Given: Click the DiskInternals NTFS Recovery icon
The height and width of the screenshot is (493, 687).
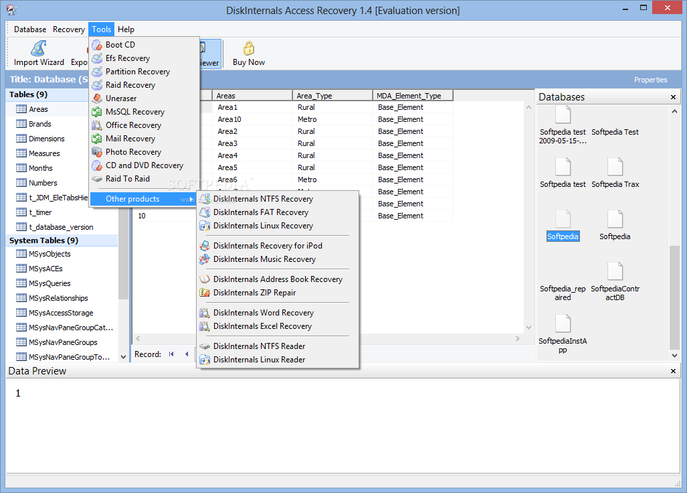Looking at the screenshot, I should click(205, 199).
